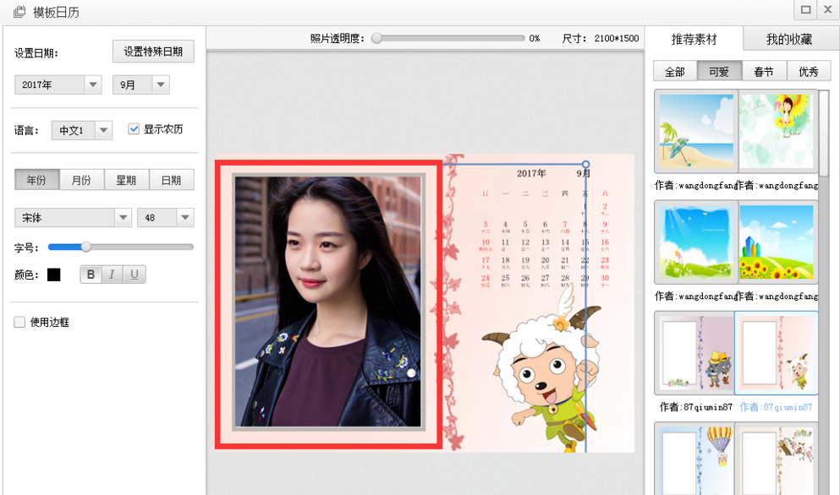Disable the 显示农历 checkbox
This screenshot has height=495, width=840.
pyautogui.click(x=134, y=129)
